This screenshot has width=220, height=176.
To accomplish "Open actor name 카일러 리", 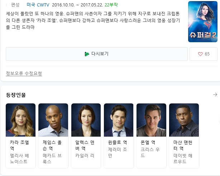I will [85, 156].
